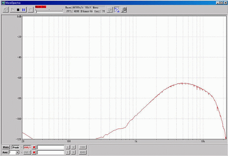Click the THD button
This screenshot has height=156, width=228.
pos(83,147)
